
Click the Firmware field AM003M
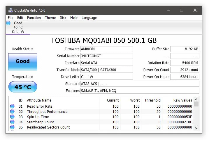click(x=107, y=49)
